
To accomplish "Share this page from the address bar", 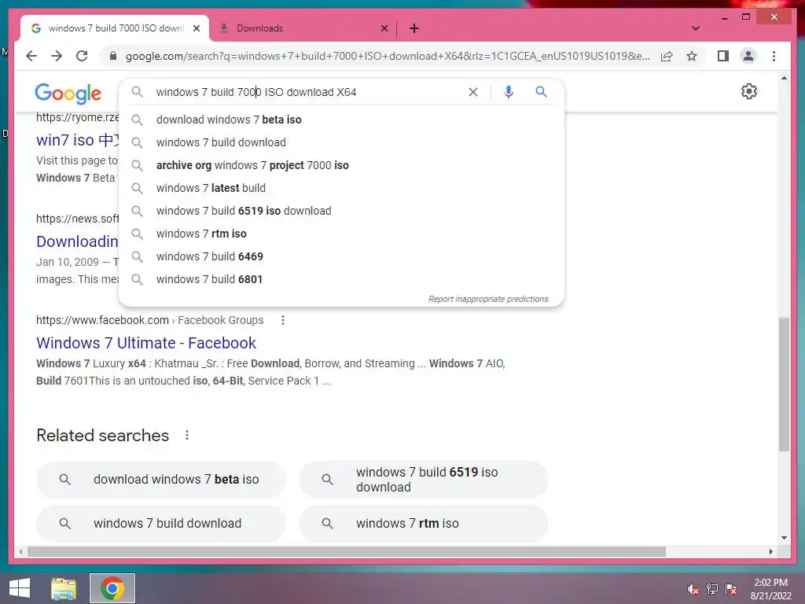I will 667,56.
